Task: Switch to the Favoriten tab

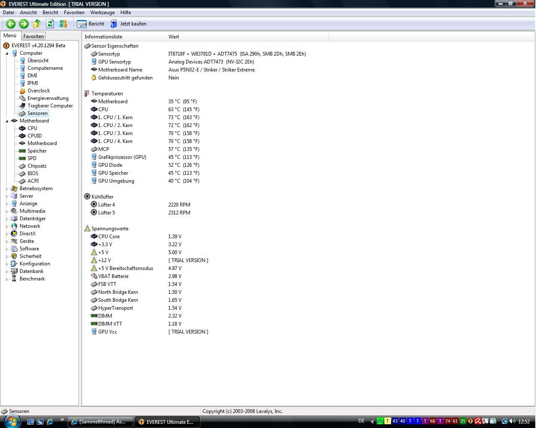Action: coord(33,36)
